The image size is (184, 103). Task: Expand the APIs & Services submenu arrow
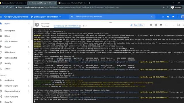[x=29, y=41]
